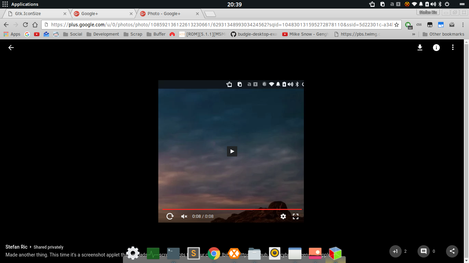Viewport: 469px width, 263px height.
Task: Reload the current page
Action: click(25, 25)
